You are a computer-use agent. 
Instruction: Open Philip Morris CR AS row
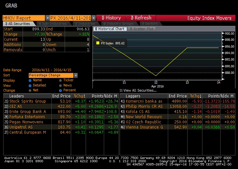pos(178,107)
